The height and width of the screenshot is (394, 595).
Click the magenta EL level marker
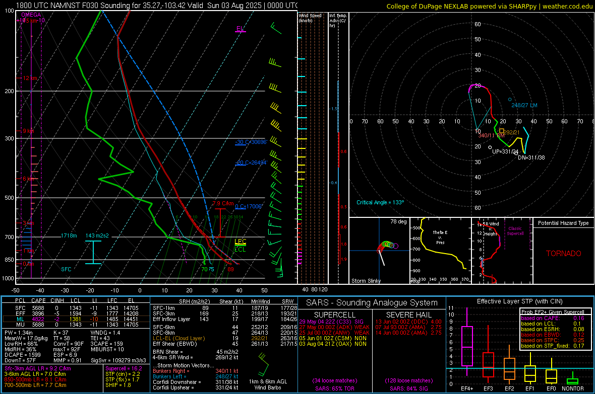pos(240,29)
